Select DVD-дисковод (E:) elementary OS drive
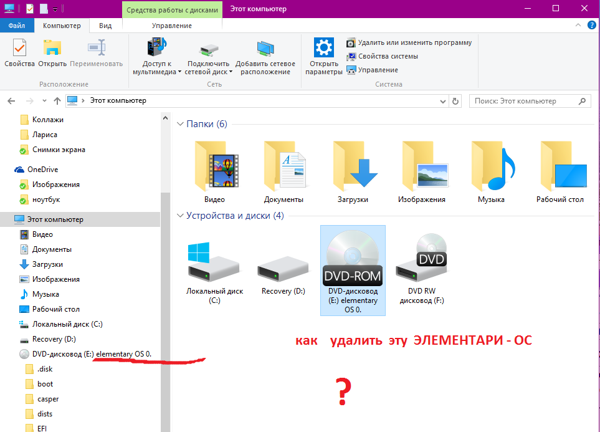Screen dimensions: 600x432 point(353,271)
